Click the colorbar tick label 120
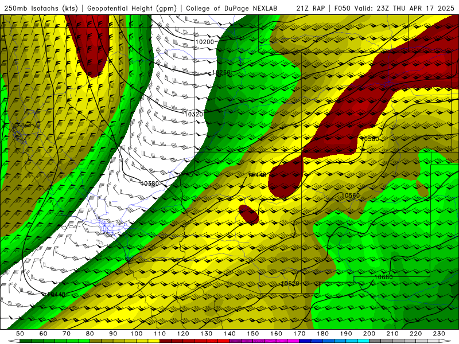The image size is (459, 344). tap(183, 334)
